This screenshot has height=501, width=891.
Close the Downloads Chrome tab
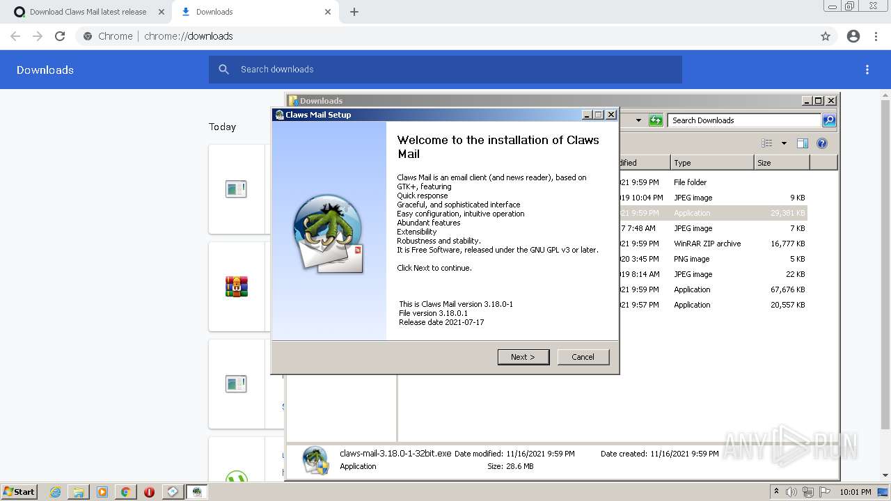327,12
